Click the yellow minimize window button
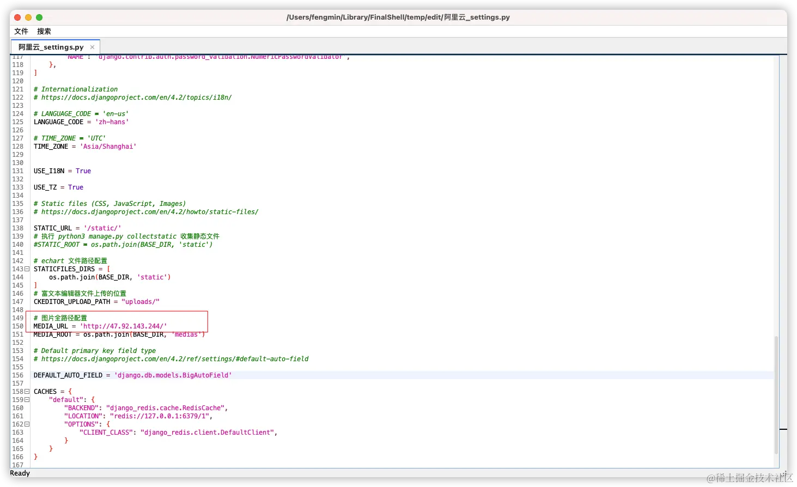Viewport: 797px width, 487px height. (x=28, y=17)
